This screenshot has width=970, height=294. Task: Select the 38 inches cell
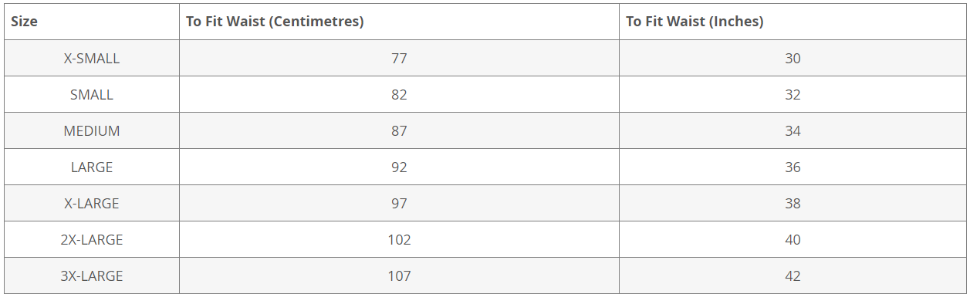793,203
